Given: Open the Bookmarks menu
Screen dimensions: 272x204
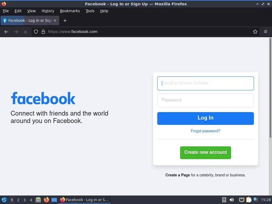Looking at the screenshot, I should tap(70, 11).
